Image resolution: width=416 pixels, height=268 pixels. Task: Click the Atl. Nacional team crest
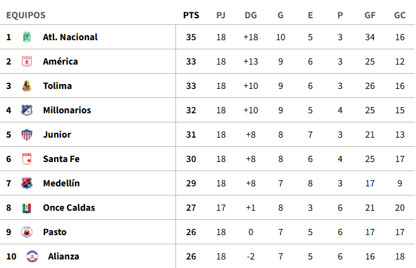click(x=27, y=37)
